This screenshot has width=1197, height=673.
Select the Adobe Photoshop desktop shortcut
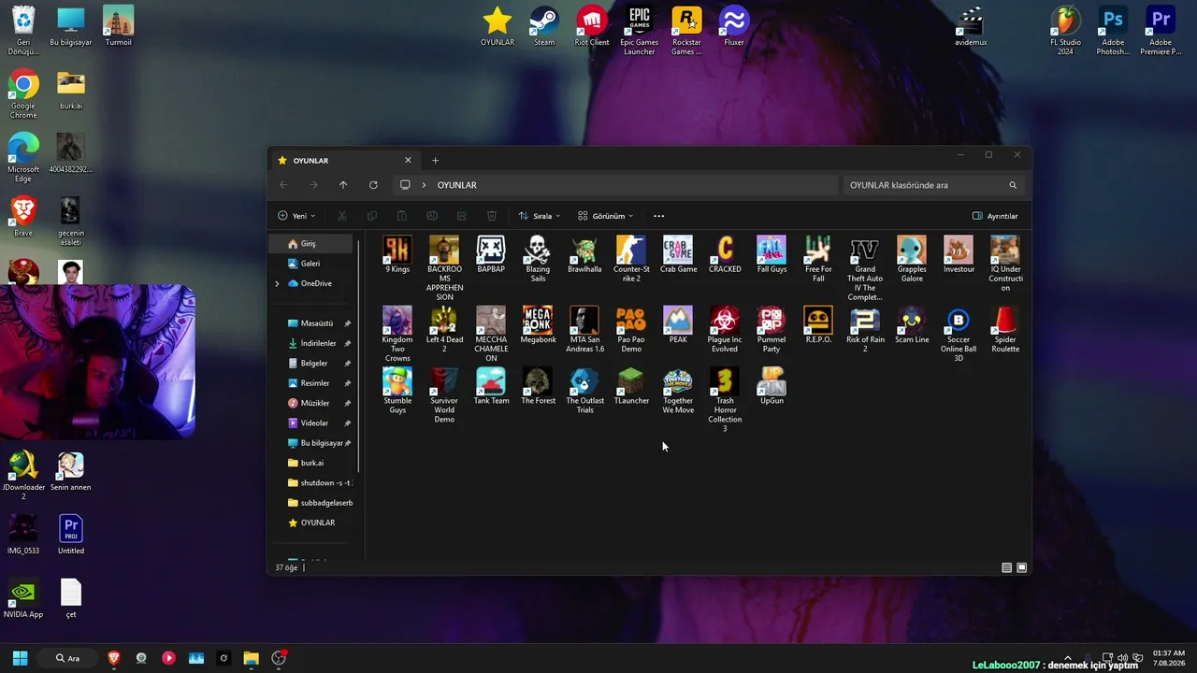point(1113,31)
